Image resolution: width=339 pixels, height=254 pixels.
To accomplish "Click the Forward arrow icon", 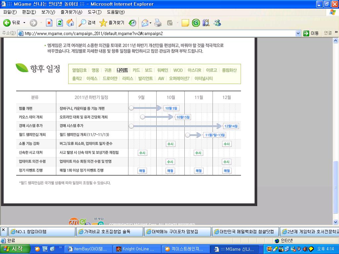I will (33, 23).
